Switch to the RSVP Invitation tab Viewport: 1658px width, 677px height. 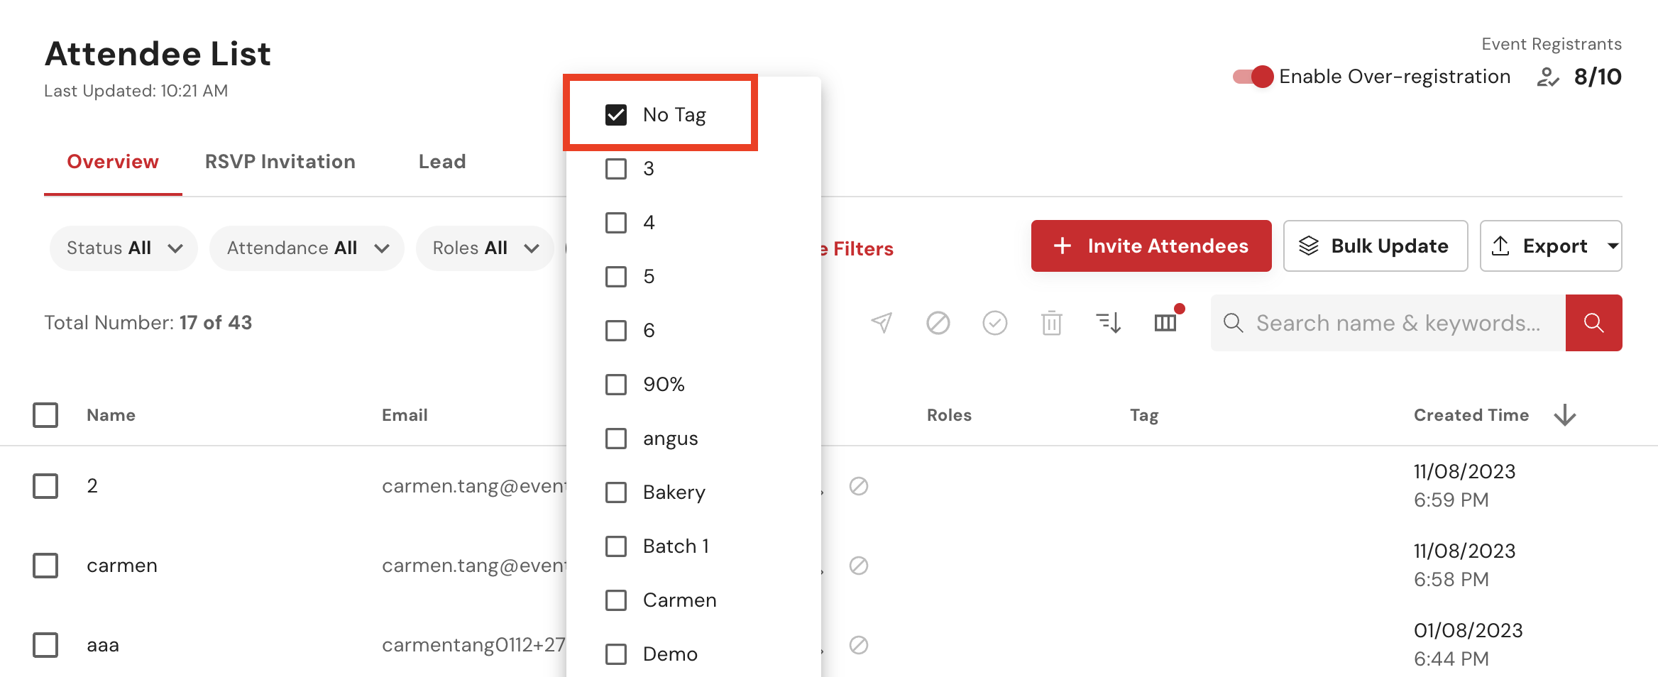tap(280, 162)
